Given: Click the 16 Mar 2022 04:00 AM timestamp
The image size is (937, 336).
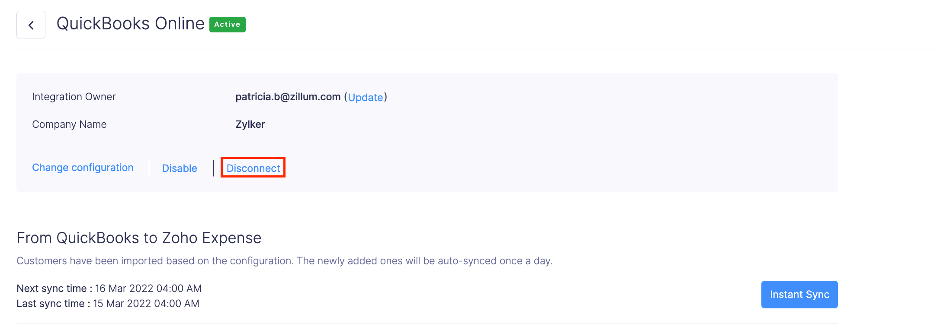Looking at the screenshot, I should coord(148,288).
